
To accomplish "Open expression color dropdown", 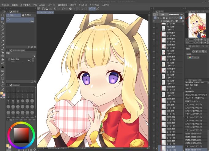I will 193,57.
